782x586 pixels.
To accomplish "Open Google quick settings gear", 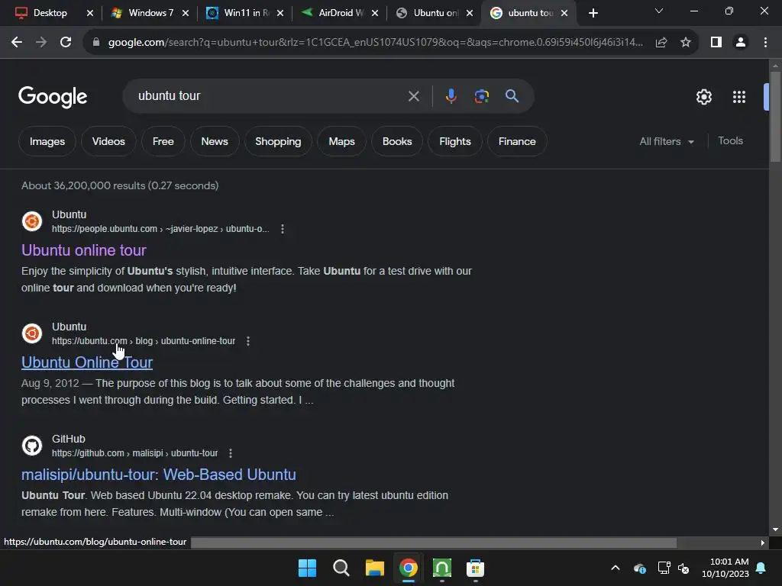I will [x=703, y=97].
